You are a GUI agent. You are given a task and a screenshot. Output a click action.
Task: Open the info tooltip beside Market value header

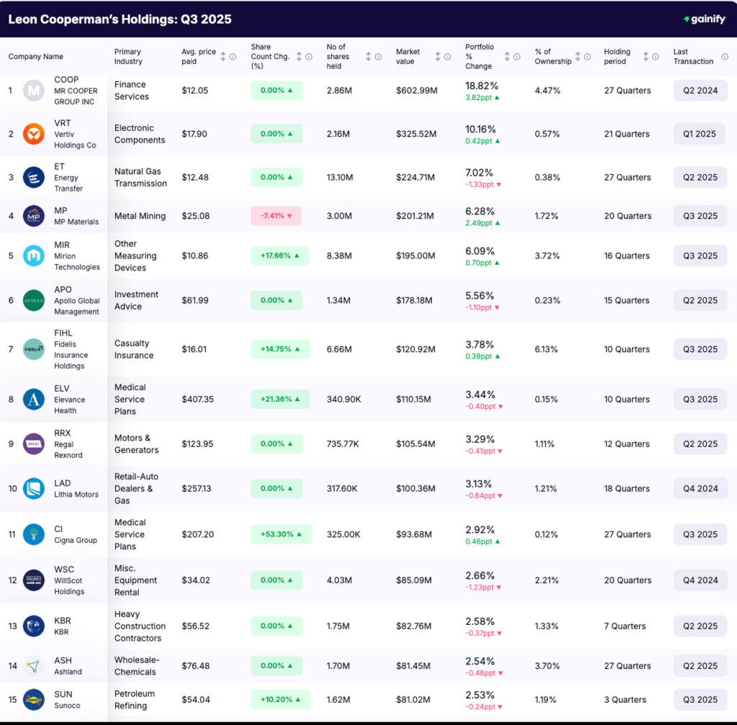point(448,55)
